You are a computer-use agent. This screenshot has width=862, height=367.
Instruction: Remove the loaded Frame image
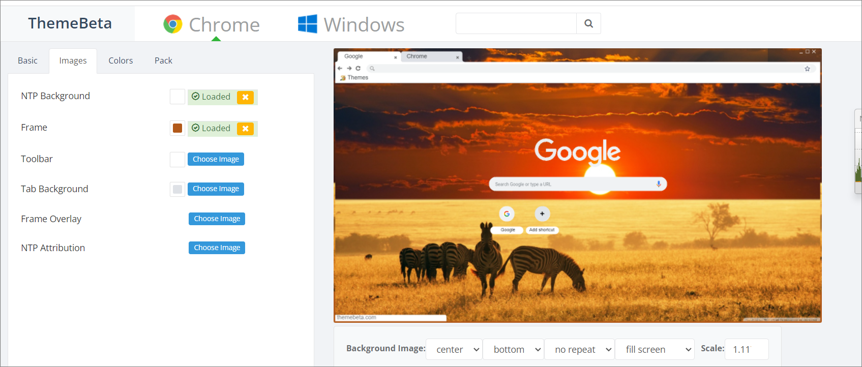[x=245, y=129]
